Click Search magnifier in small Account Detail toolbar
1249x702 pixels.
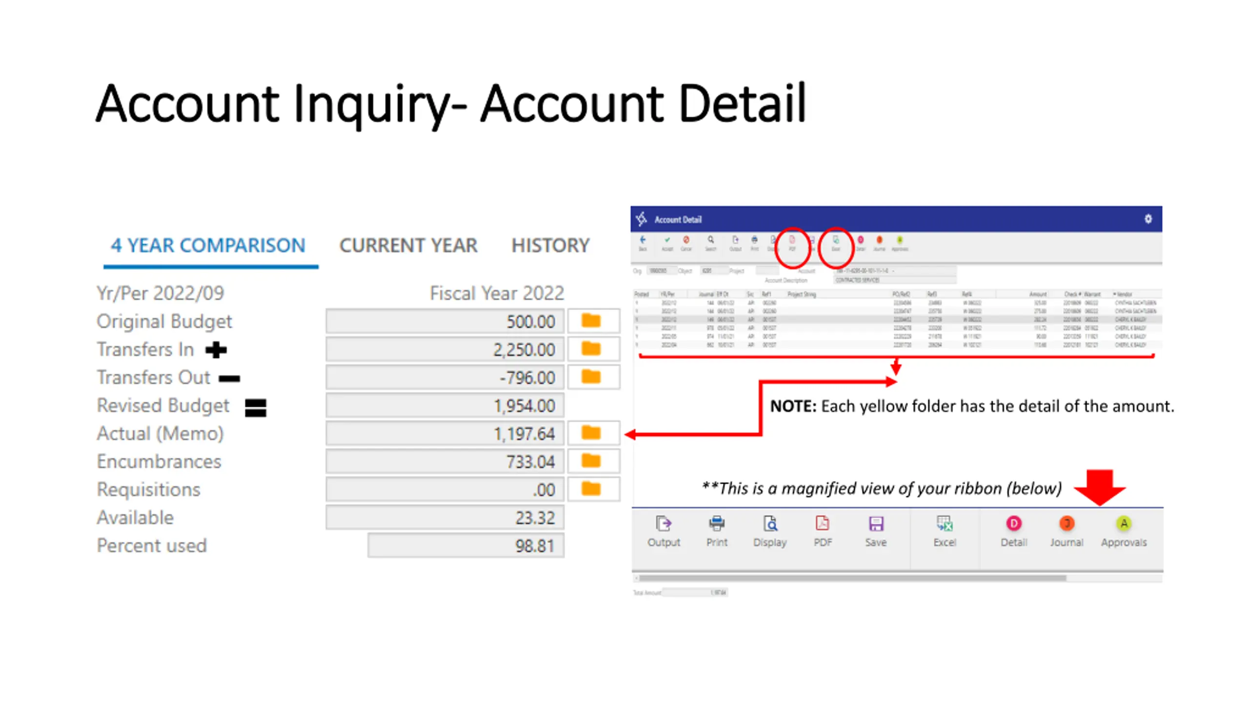click(711, 243)
